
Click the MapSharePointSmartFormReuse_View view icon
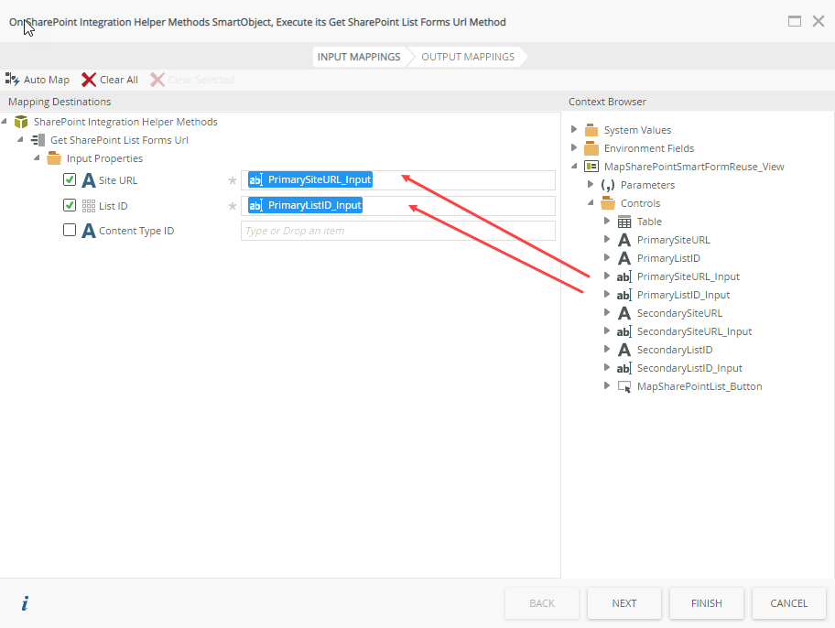tap(591, 167)
